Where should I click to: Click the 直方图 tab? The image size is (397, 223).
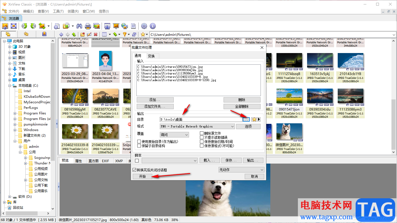pos(93,161)
